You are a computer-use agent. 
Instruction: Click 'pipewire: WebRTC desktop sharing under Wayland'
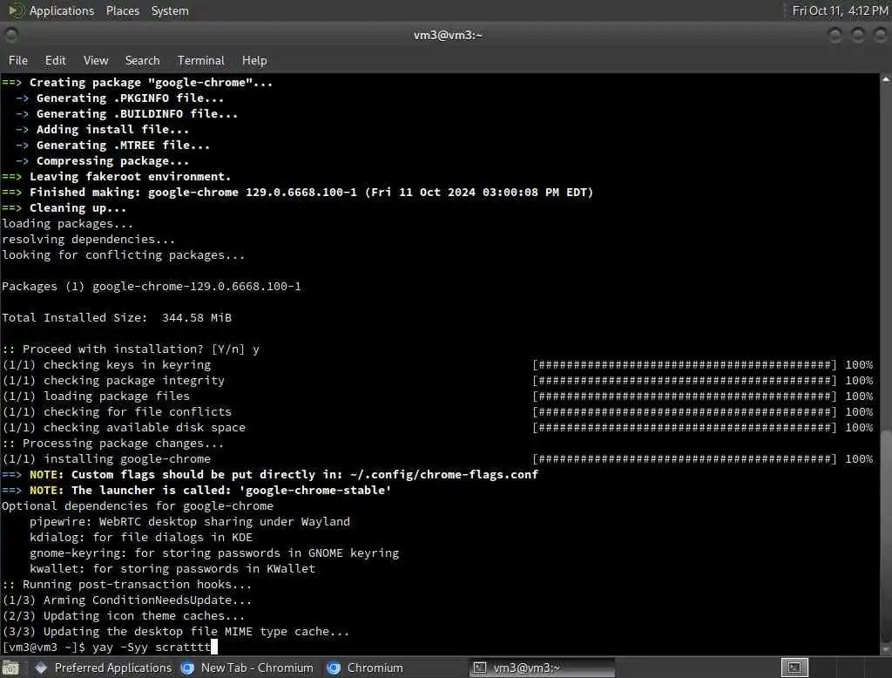(190, 521)
